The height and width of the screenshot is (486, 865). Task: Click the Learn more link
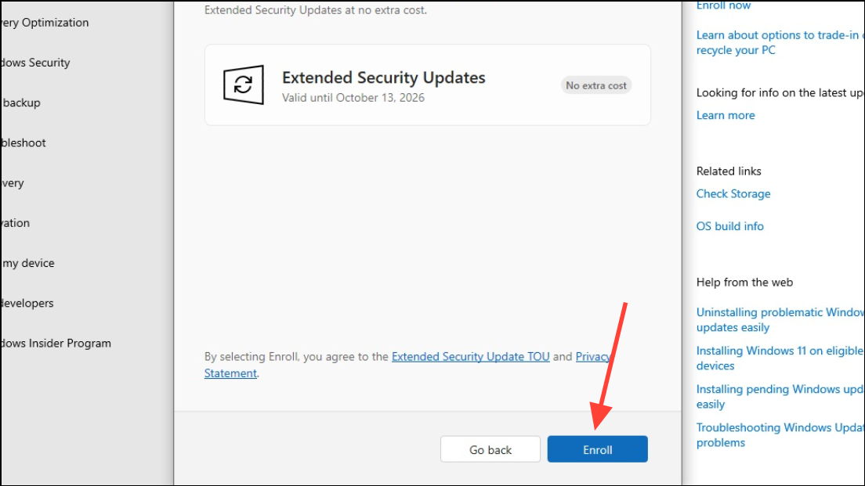(x=726, y=115)
